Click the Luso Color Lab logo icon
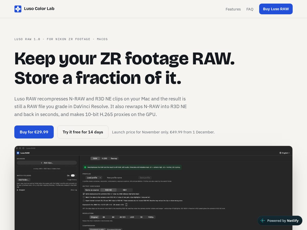 pos(18,9)
